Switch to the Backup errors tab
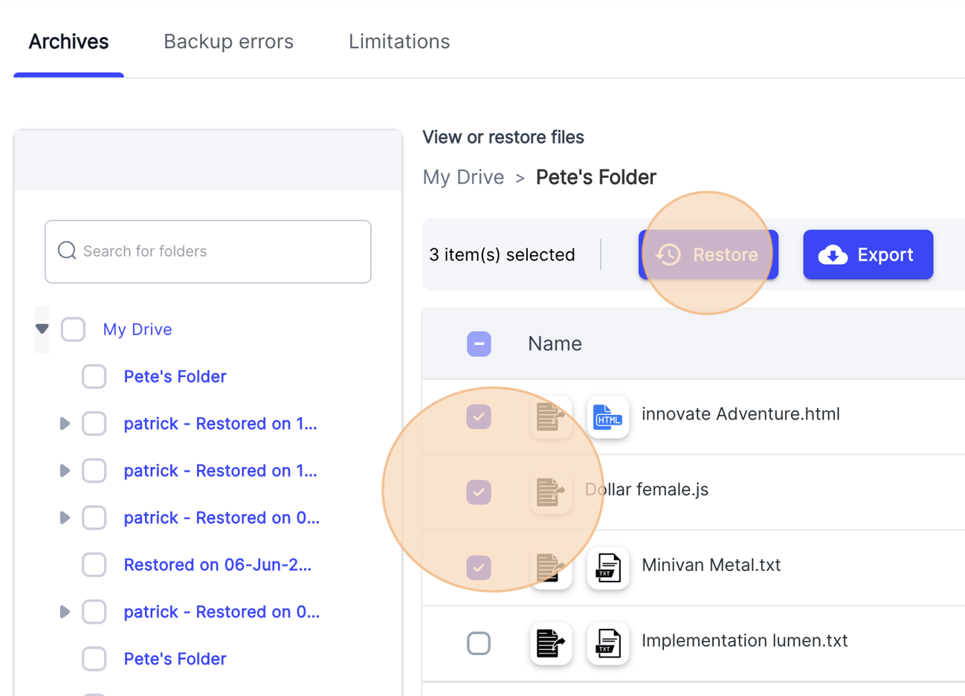 click(228, 42)
